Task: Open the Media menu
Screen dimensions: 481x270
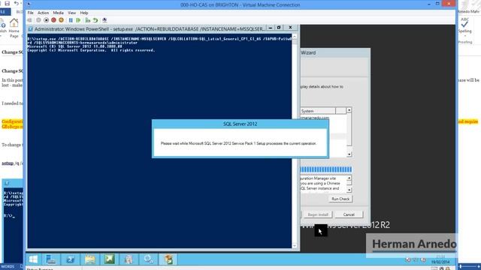Action: coord(59,13)
